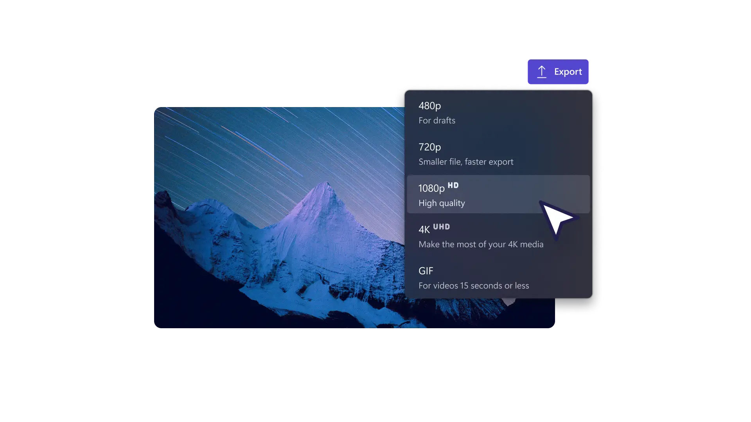The image size is (751, 422).
Task: Click the HD badge next to 1080p
Action: [x=453, y=185]
